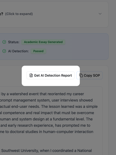Copy the essay with the Copy SOP button

pyautogui.click(x=90, y=76)
